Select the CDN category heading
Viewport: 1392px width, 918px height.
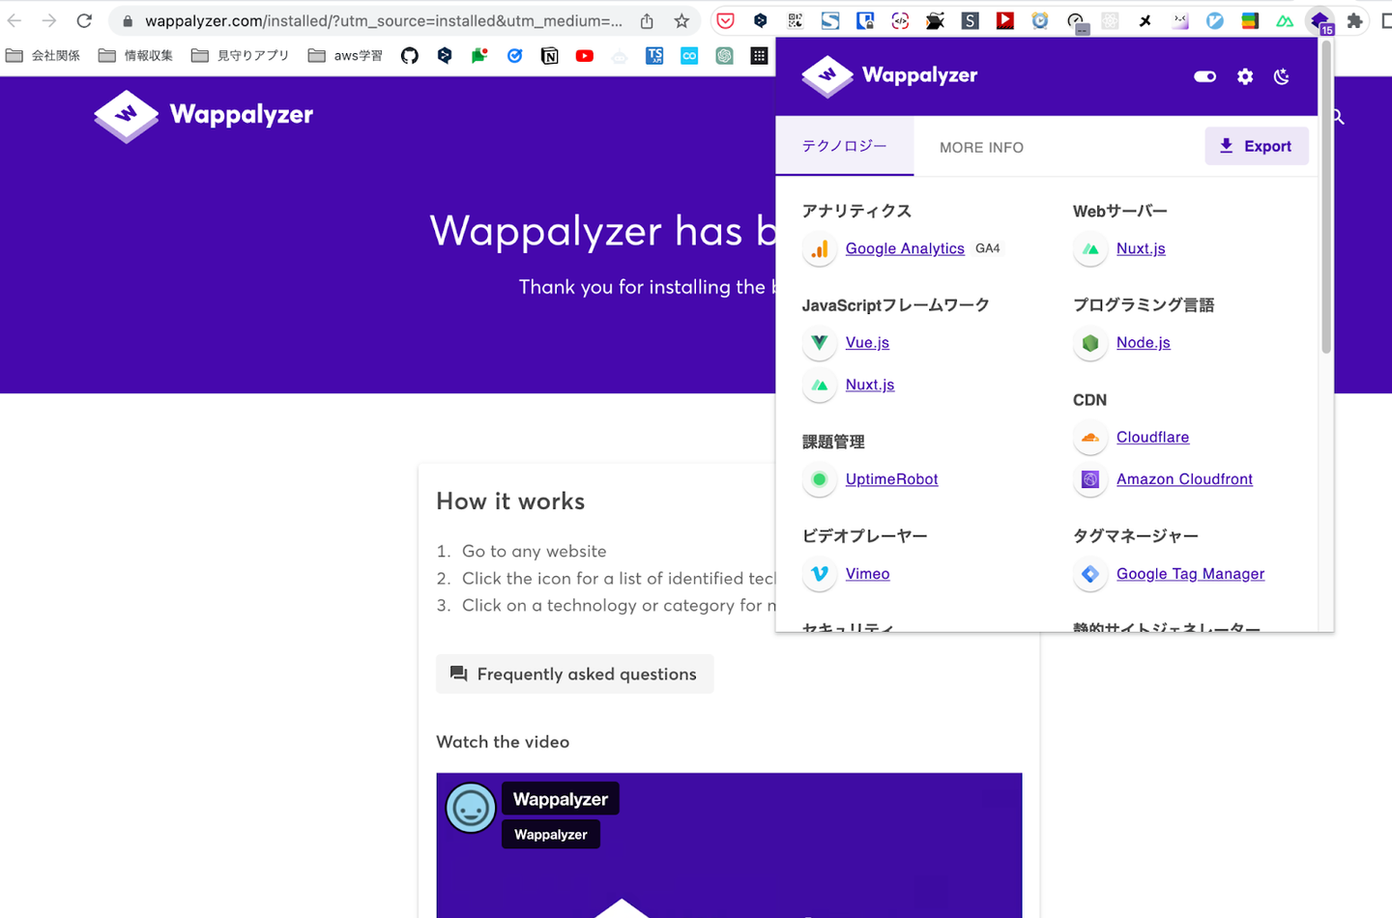click(x=1089, y=400)
